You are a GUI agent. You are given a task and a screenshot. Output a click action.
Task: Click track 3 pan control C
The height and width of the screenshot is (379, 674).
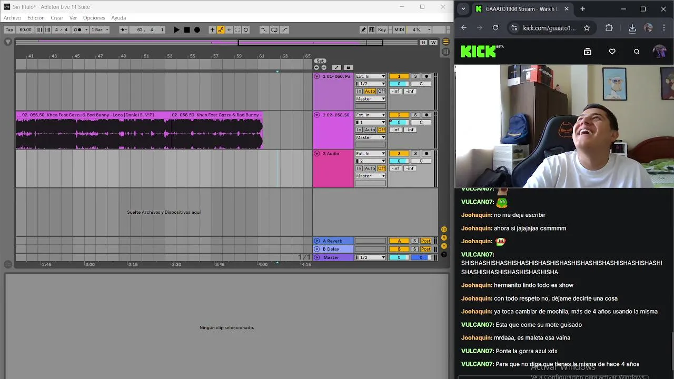[421, 161]
